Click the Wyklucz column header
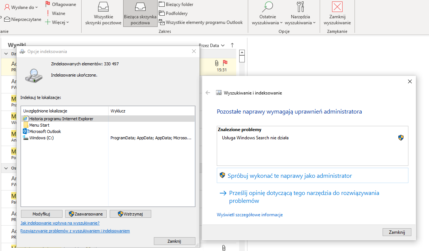The image size is (429, 251). 151,111
